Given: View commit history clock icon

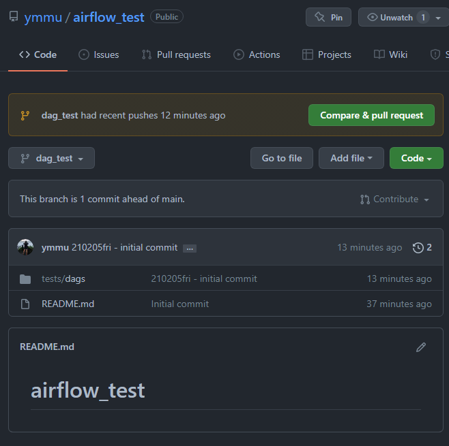Looking at the screenshot, I should point(418,247).
